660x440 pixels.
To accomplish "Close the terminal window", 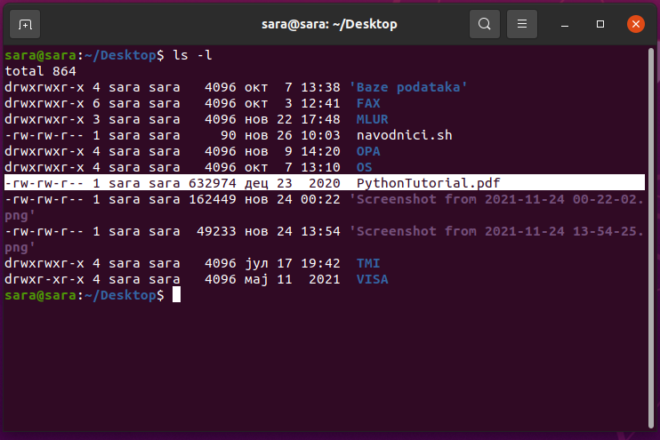I will click(x=636, y=24).
